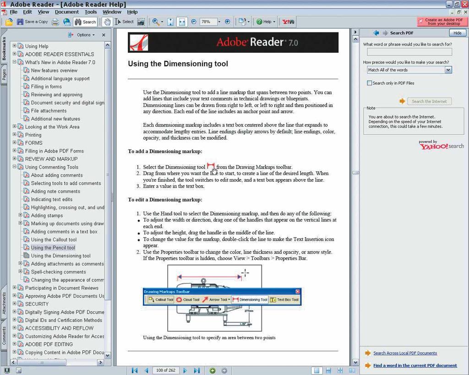Screen dimensions: 469x375
Task: Activate the Select text tool
Action: pyautogui.click(x=124, y=22)
